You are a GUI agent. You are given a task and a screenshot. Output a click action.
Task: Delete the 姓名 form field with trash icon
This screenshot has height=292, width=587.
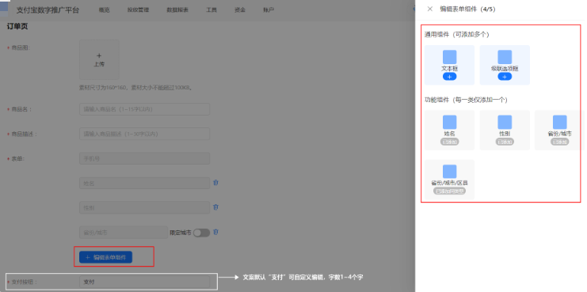(215, 183)
